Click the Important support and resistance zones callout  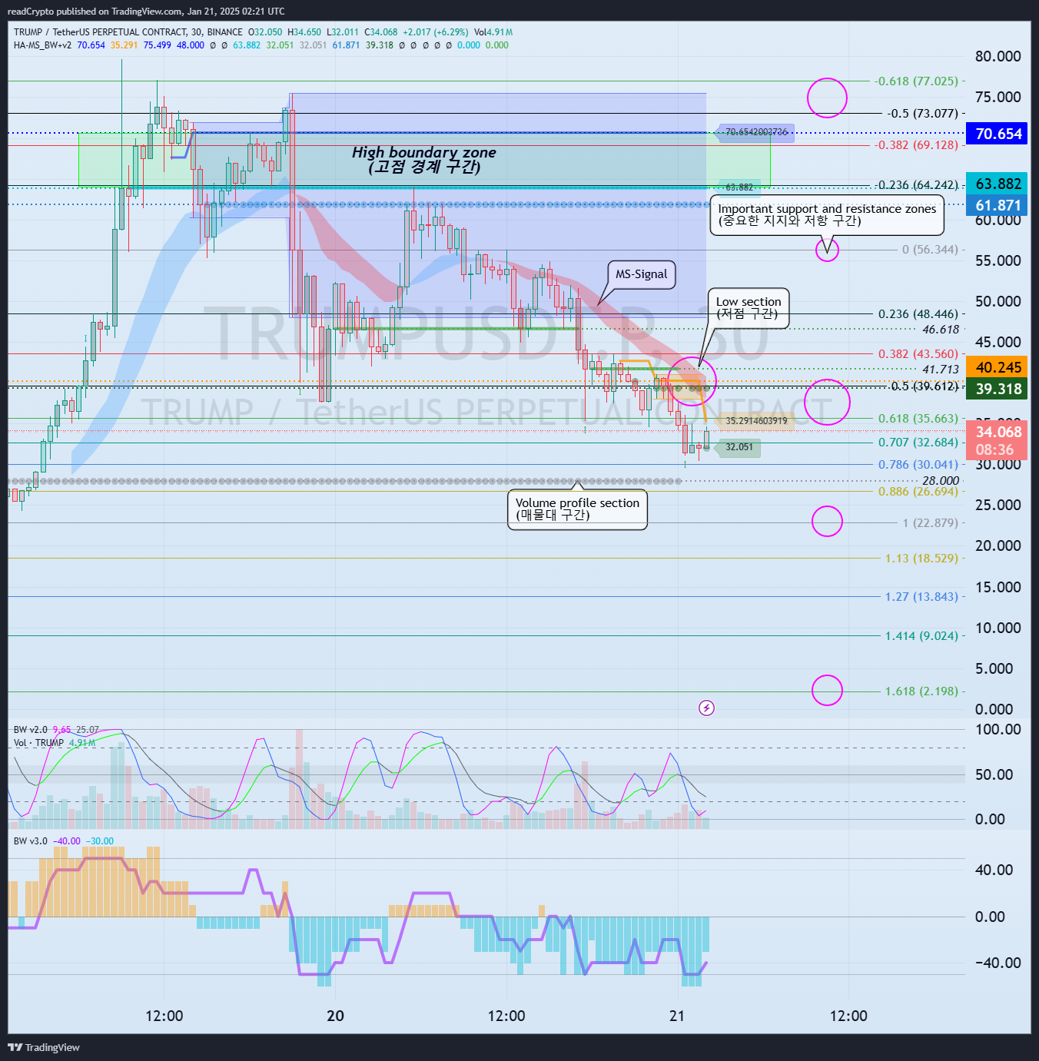tap(827, 214)
